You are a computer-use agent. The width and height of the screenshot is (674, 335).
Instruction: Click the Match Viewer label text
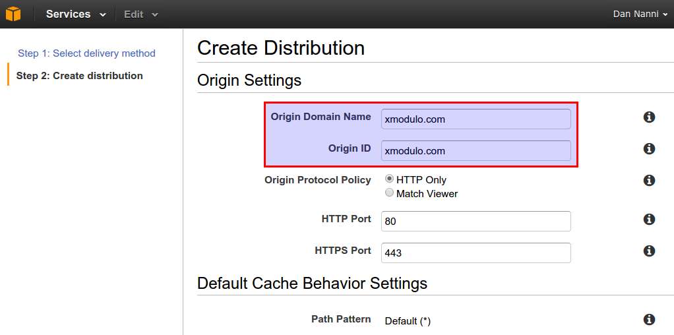(427, 194)
